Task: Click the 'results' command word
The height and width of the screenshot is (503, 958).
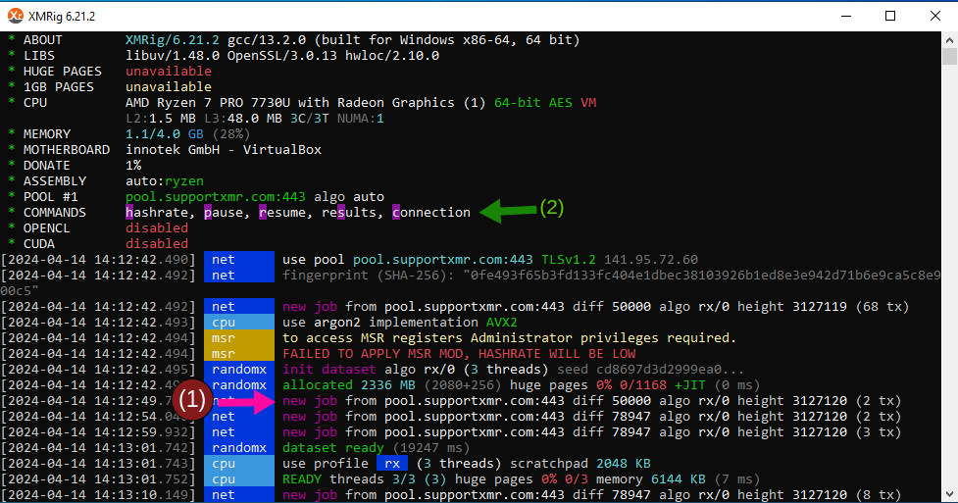Action: (349, 213)
